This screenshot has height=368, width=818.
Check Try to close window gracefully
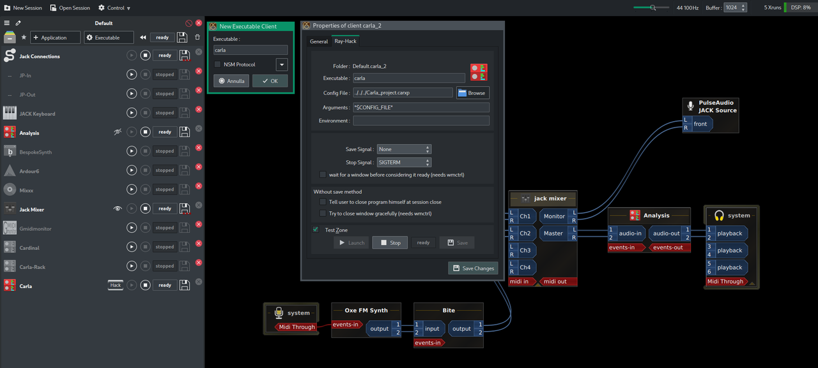[x=323, y=213]
